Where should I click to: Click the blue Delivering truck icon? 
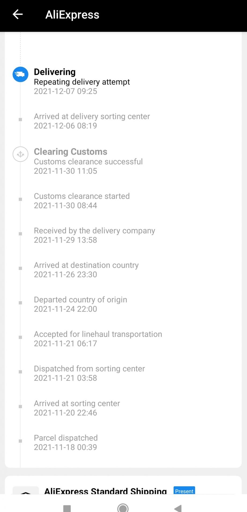click(x=20, y=74)
